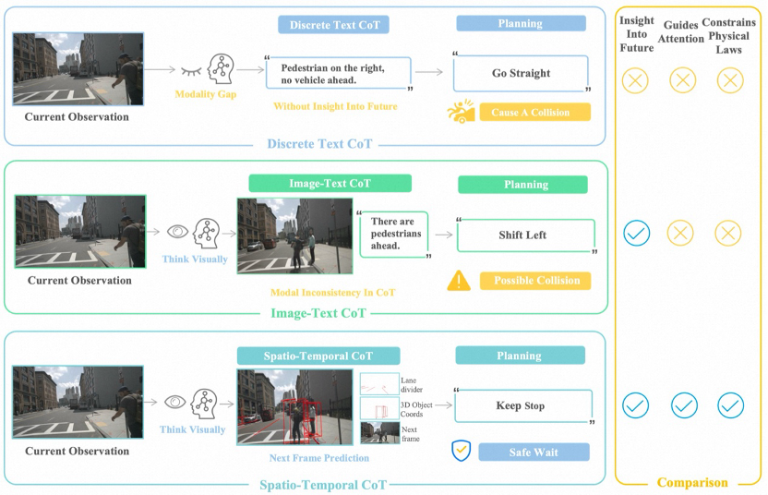Click the 'There are pedestrians ahead.' quote box
The width and height of the screenshot is (768, 495).
click(394, 234)
